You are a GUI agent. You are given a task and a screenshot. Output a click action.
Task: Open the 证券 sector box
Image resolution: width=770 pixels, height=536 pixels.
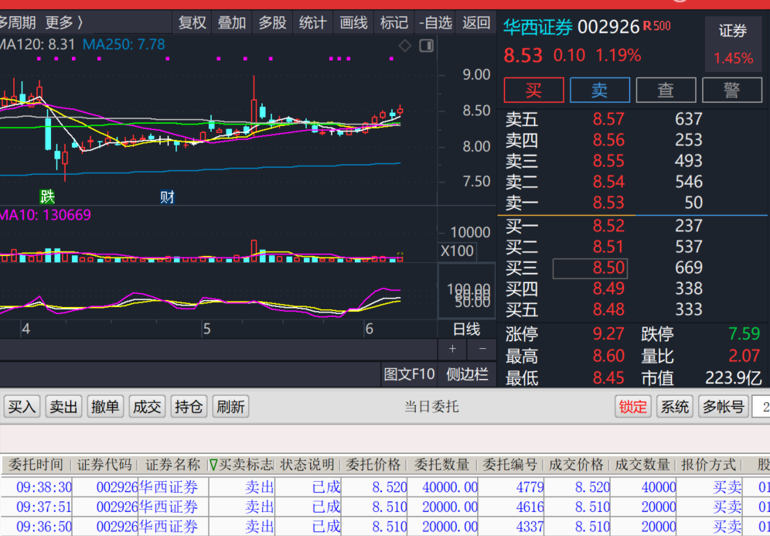click(x=733, y=44)
